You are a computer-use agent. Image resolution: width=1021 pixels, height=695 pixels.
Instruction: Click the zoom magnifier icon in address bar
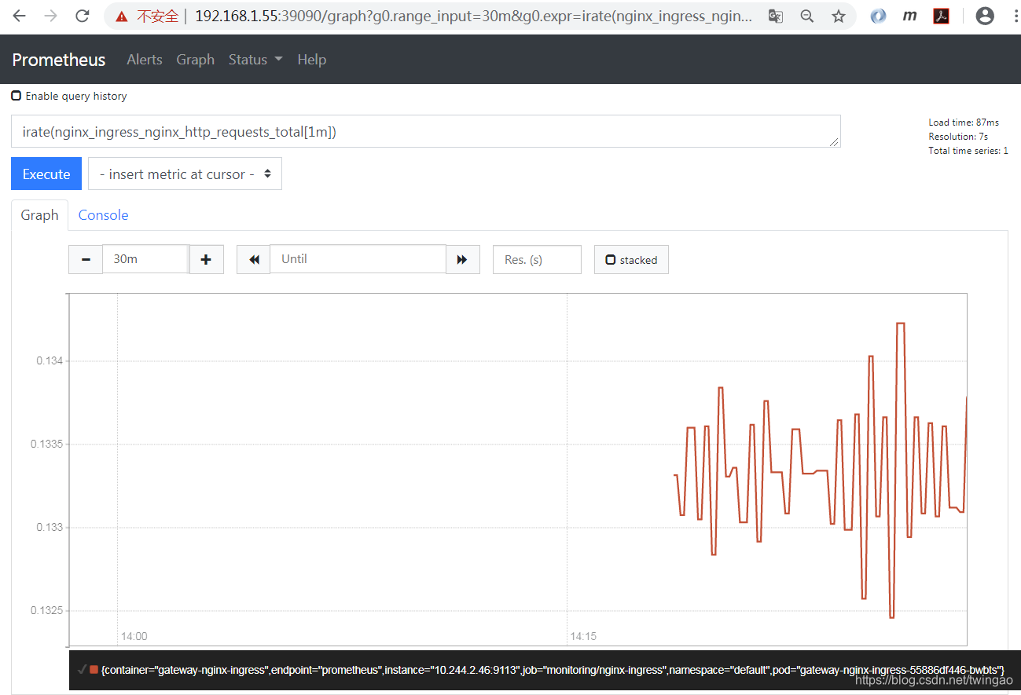(807, 16)
